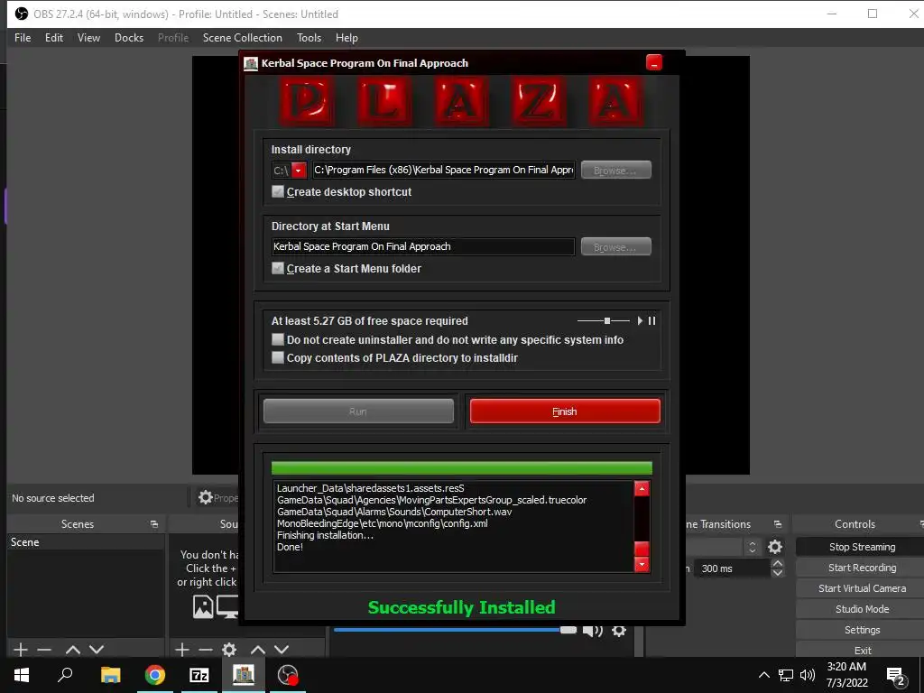The width and height of the screenshot is (924, 693).
Task: Open the Help menu in OBS
Action: [x=346, y=38]
